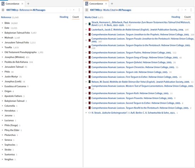Select the Pesikta de-Rab Kahana row

tap(18, 62)
